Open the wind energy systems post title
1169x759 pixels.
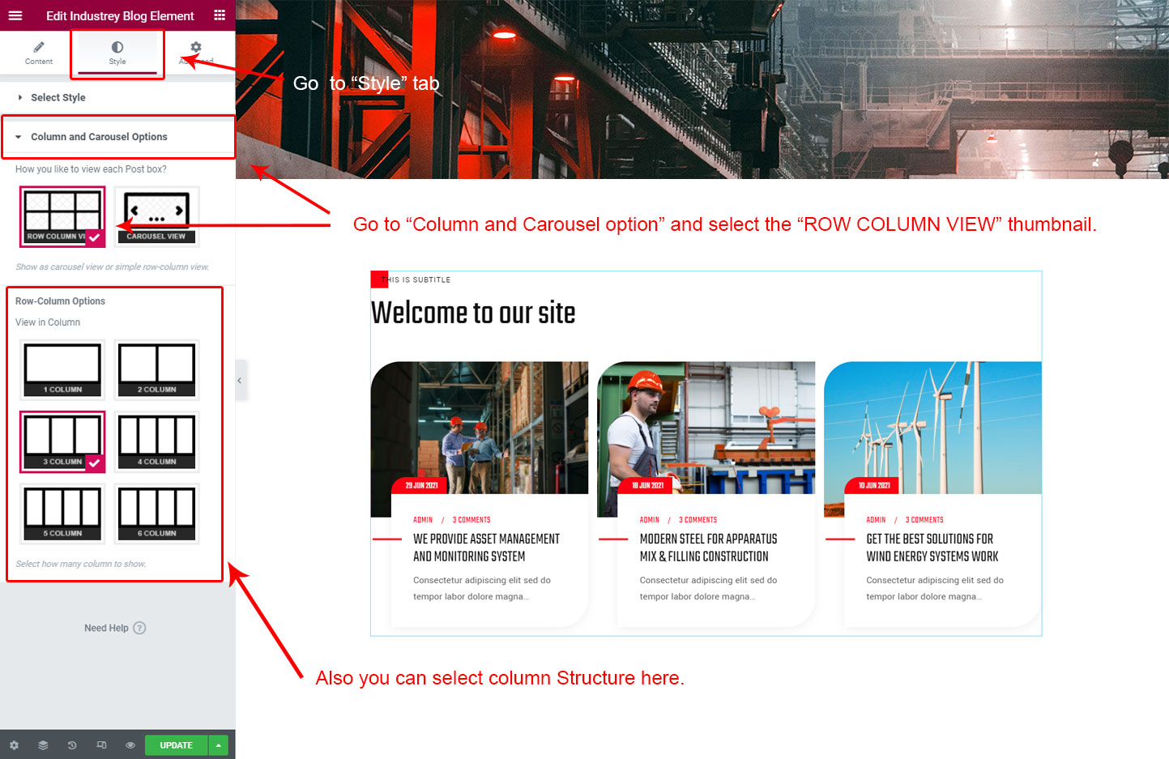(x=932, y=548)
